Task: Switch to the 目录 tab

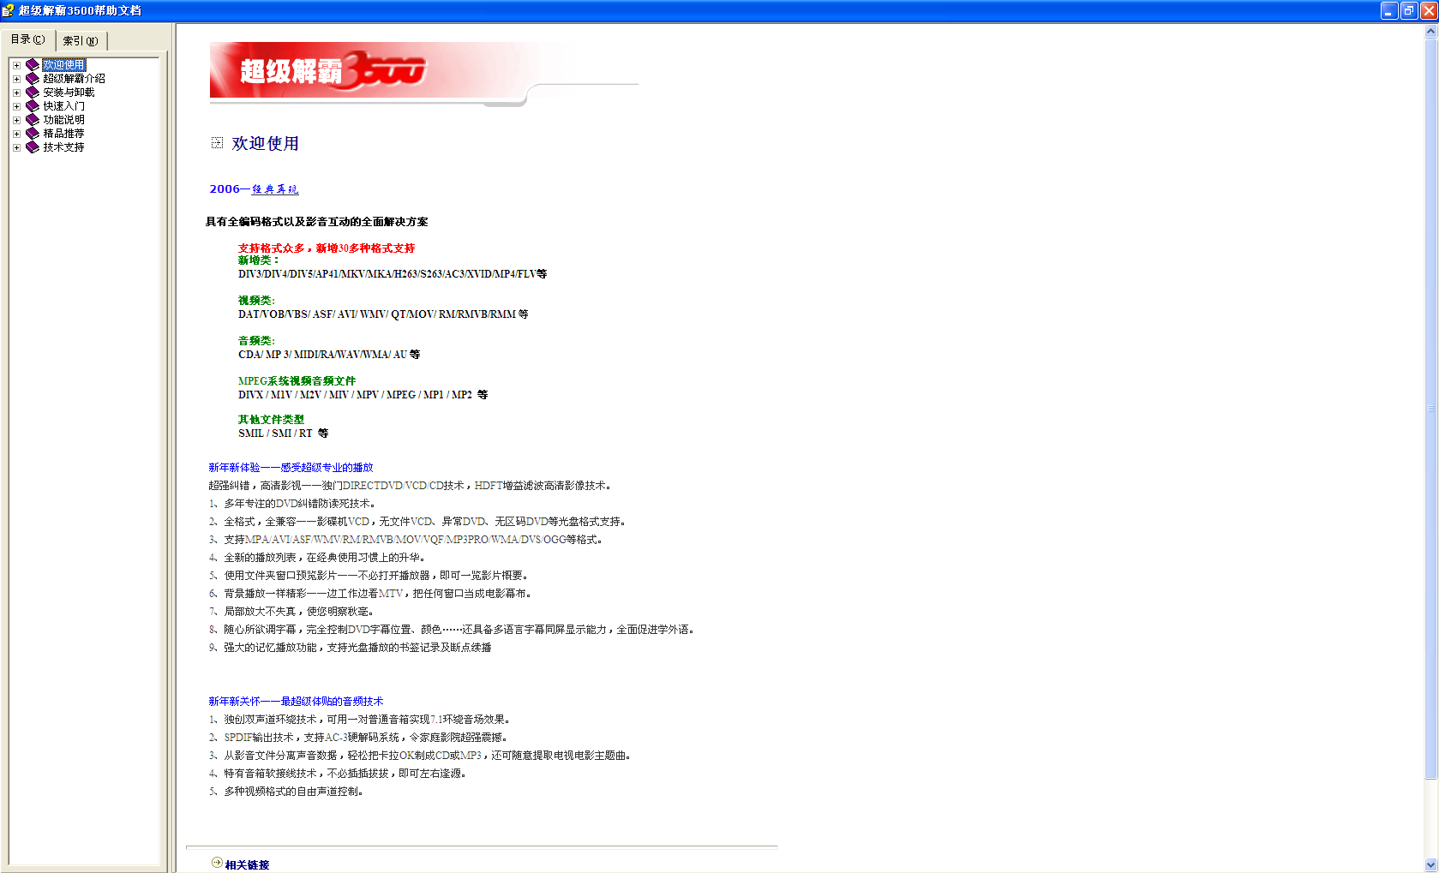Action: (27, 39)
